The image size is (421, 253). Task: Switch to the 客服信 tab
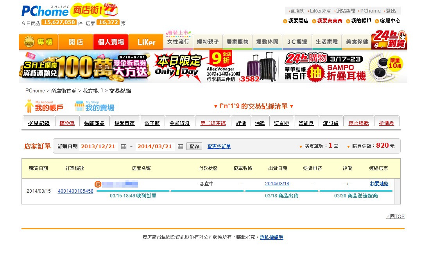(331, 123)
